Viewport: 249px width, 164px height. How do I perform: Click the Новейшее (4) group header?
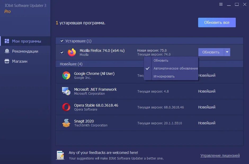pyautogui.click(x=149, y=64)
